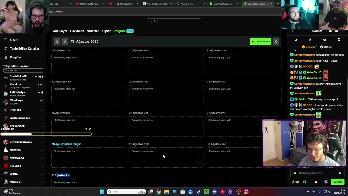
Task: Open AktipMedya channel in sidebar
Action: pos(23,94)
